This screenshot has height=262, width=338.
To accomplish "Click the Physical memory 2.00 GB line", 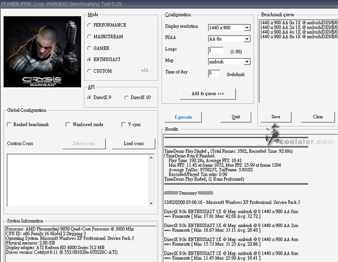I will point(30,243).
